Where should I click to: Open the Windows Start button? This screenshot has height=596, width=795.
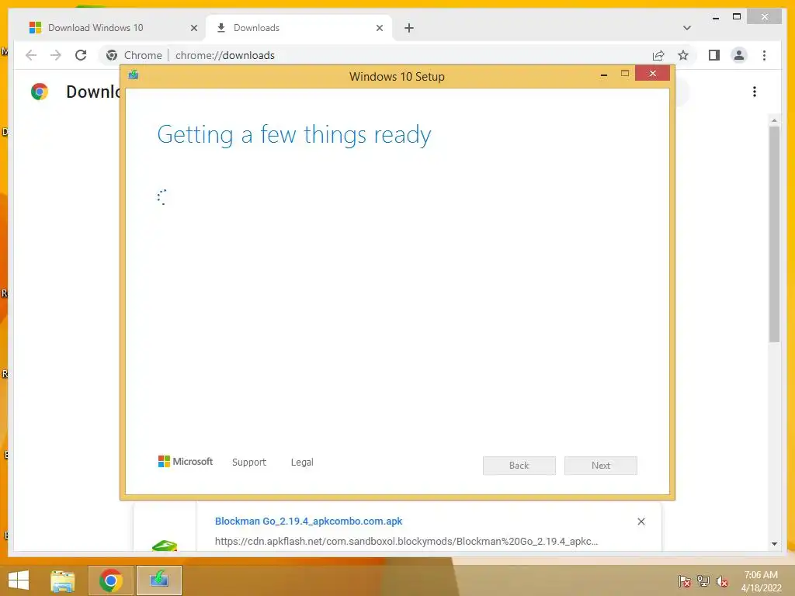pos(19,580)
